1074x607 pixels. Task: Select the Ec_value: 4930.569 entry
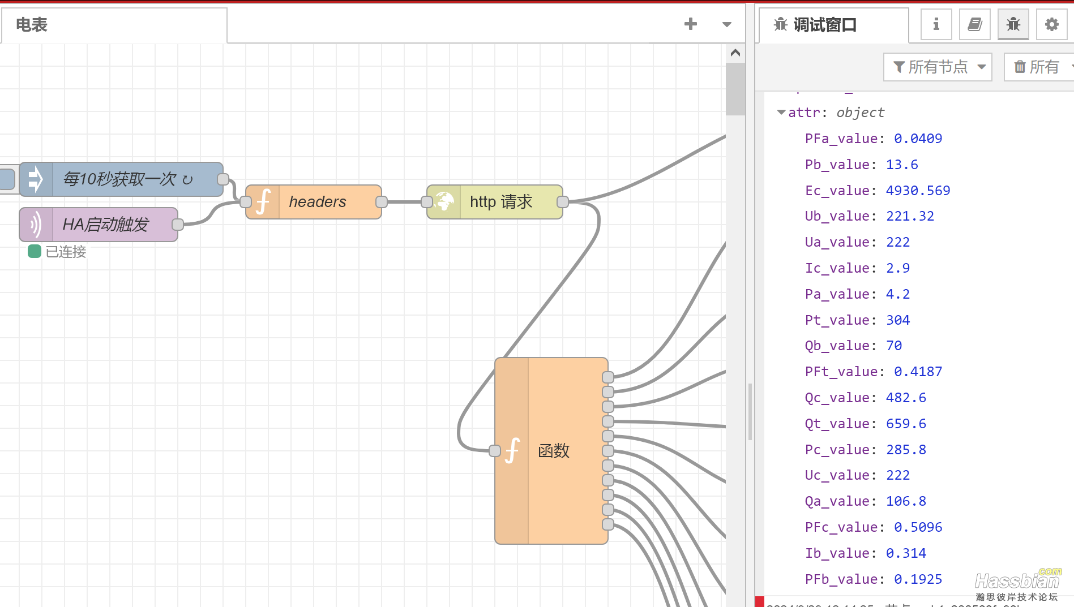878,191
